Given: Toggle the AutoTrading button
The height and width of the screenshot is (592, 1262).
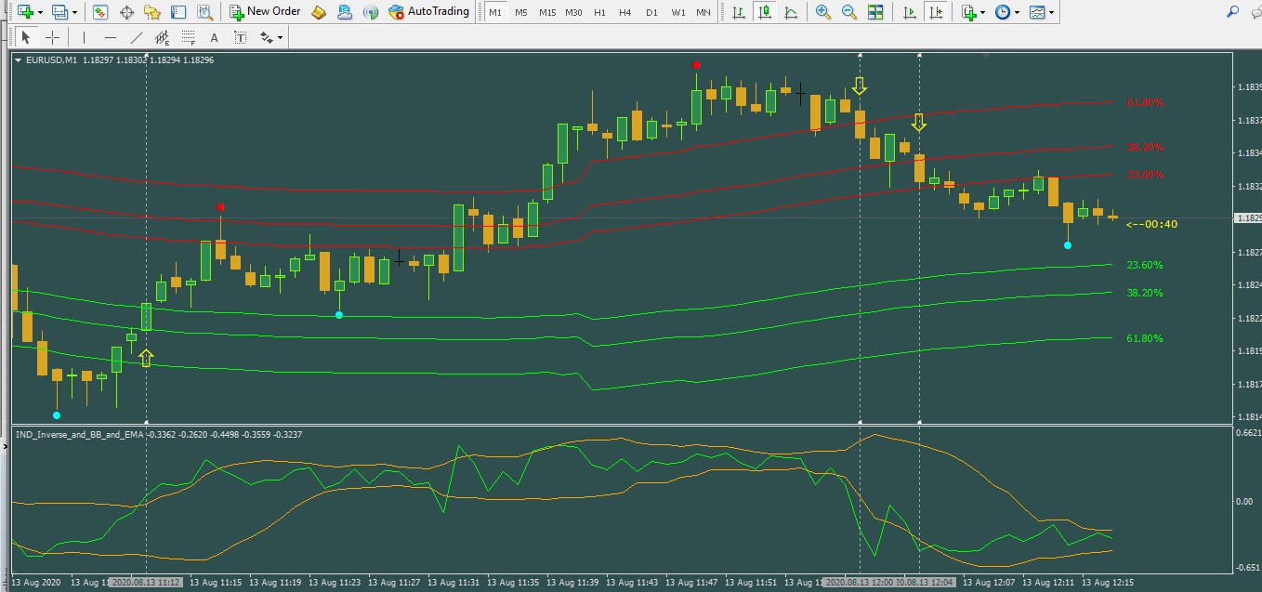Looking at the screenshot, I should click(428, 12).
